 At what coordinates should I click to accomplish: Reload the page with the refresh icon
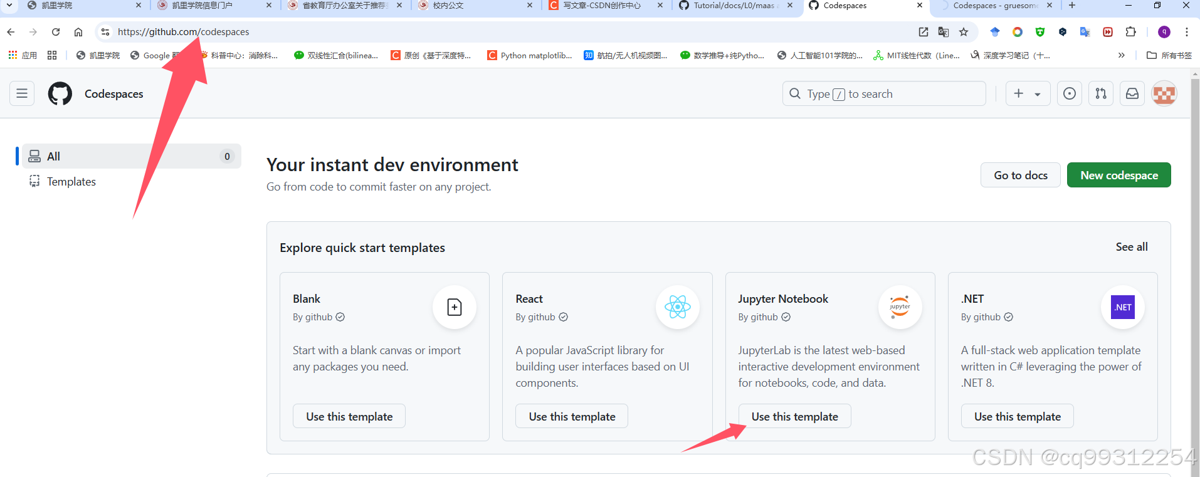(56, 32)
